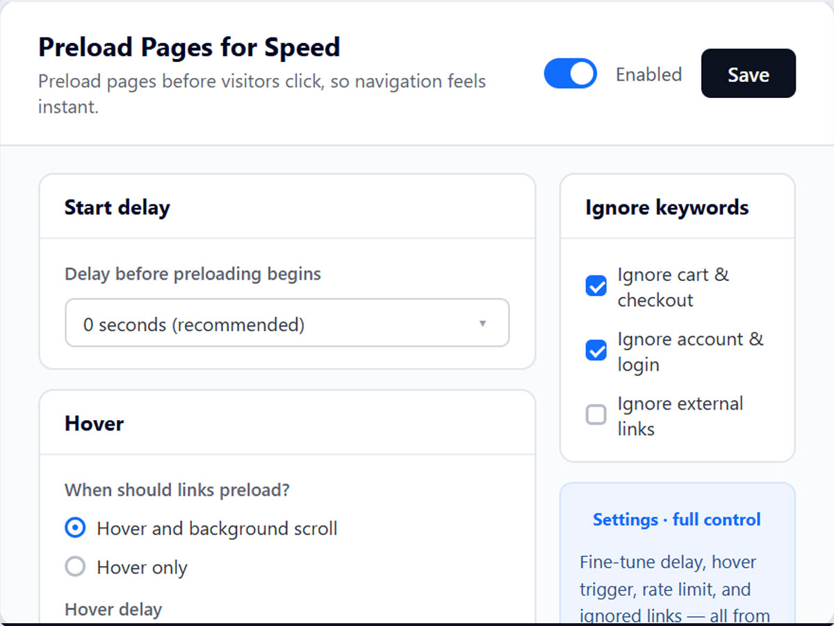This screenshot has height=626, width=834.
Task: Uncheck the Ignore account & login checkbox
Action: (596, 351)
